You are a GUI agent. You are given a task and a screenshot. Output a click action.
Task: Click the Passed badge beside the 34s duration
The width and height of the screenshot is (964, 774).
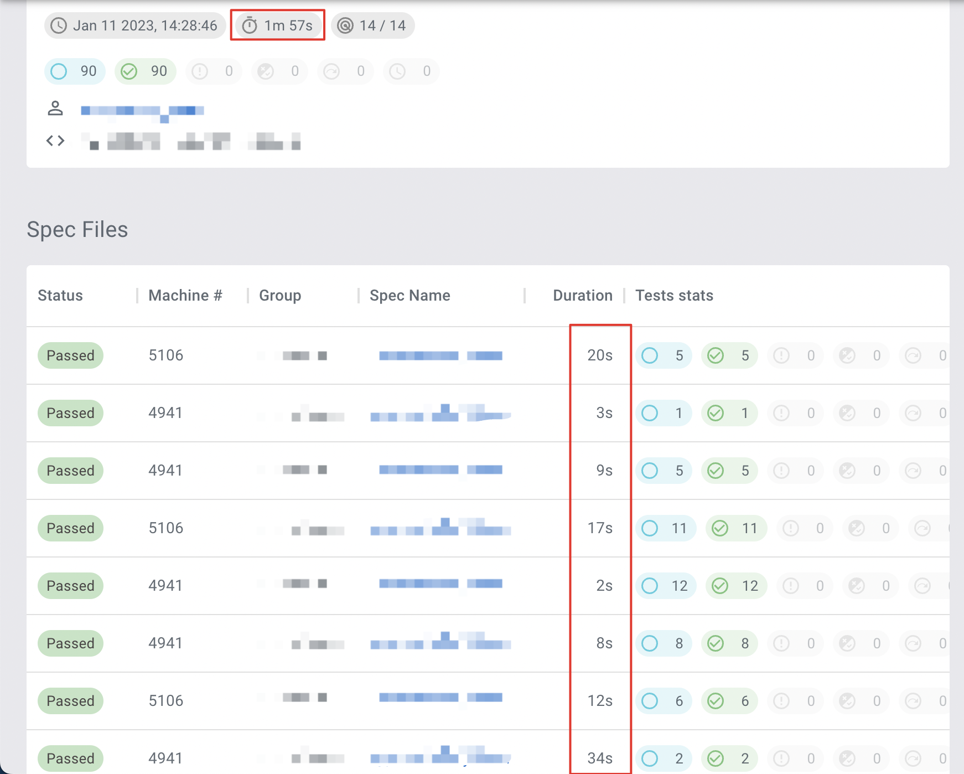click(x=70, y=758)
